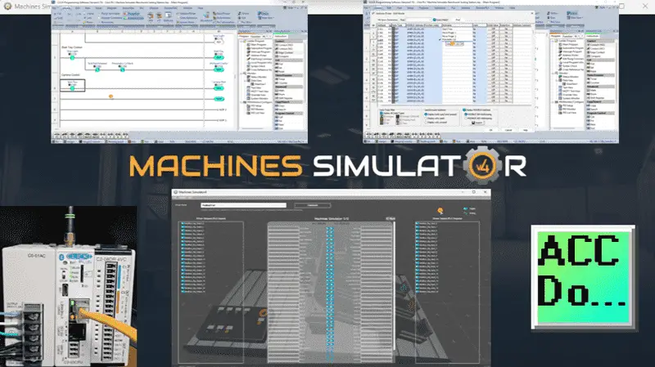The width and height of the screenshot is (655, 367).
Task: Collapse Ladder Program tree node in left window
Action: [x=241, y=41]
